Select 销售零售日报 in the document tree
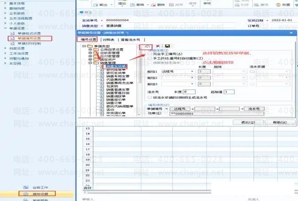Screen dimensions: 298x201 pyautogui.click(x=118, y=93)
